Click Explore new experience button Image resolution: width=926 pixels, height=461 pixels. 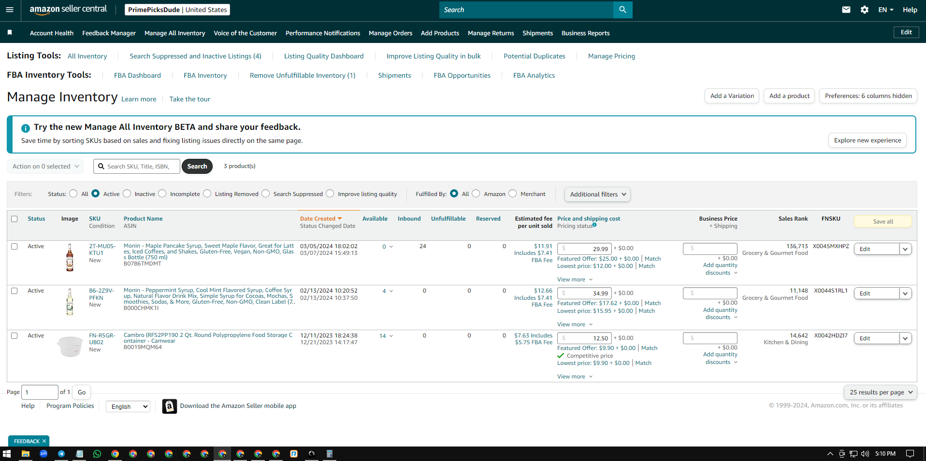click(868, 140)
